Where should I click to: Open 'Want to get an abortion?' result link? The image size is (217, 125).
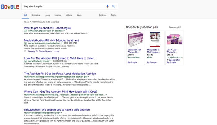tap(47, 28)
